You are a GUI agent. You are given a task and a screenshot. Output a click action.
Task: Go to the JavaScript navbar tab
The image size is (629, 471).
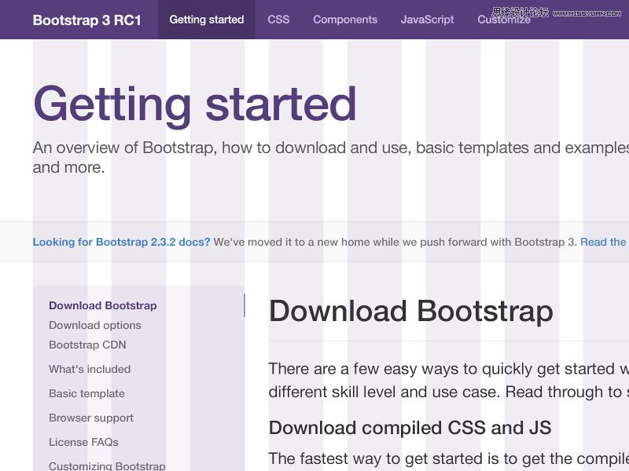tap(427, 20)
